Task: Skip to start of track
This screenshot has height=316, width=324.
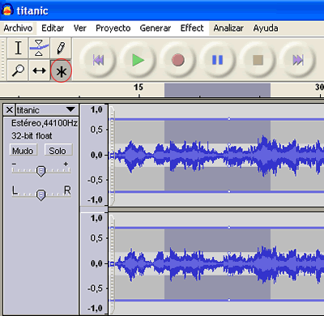Action: (98, 60)
